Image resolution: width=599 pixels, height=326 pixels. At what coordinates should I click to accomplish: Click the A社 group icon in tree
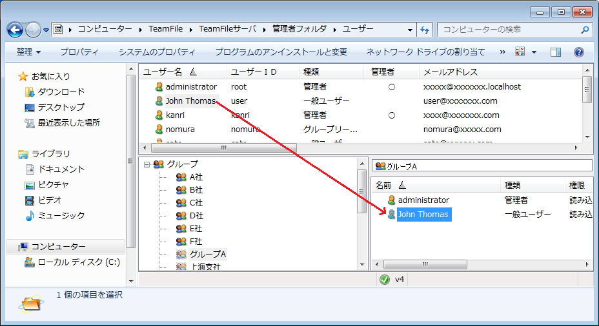coord(181,177)
